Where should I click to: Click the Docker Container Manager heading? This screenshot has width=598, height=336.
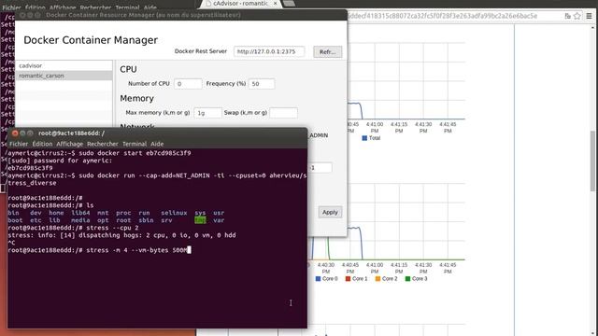91,40
